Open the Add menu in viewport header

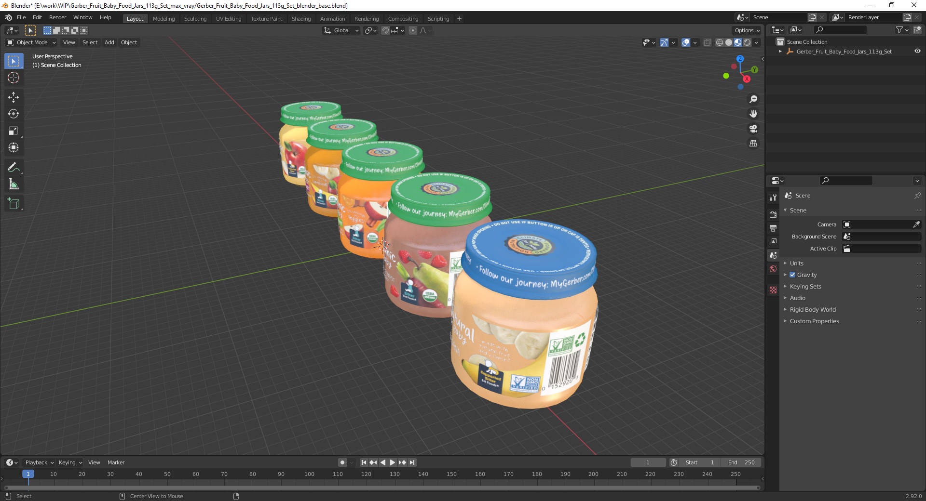[109, 42]
